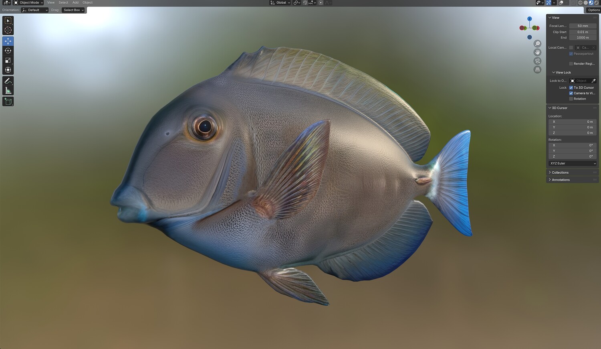Select the Annotate tool
Image resolution: width=601 pixels, height=349 pixels.
coord(8,81)
